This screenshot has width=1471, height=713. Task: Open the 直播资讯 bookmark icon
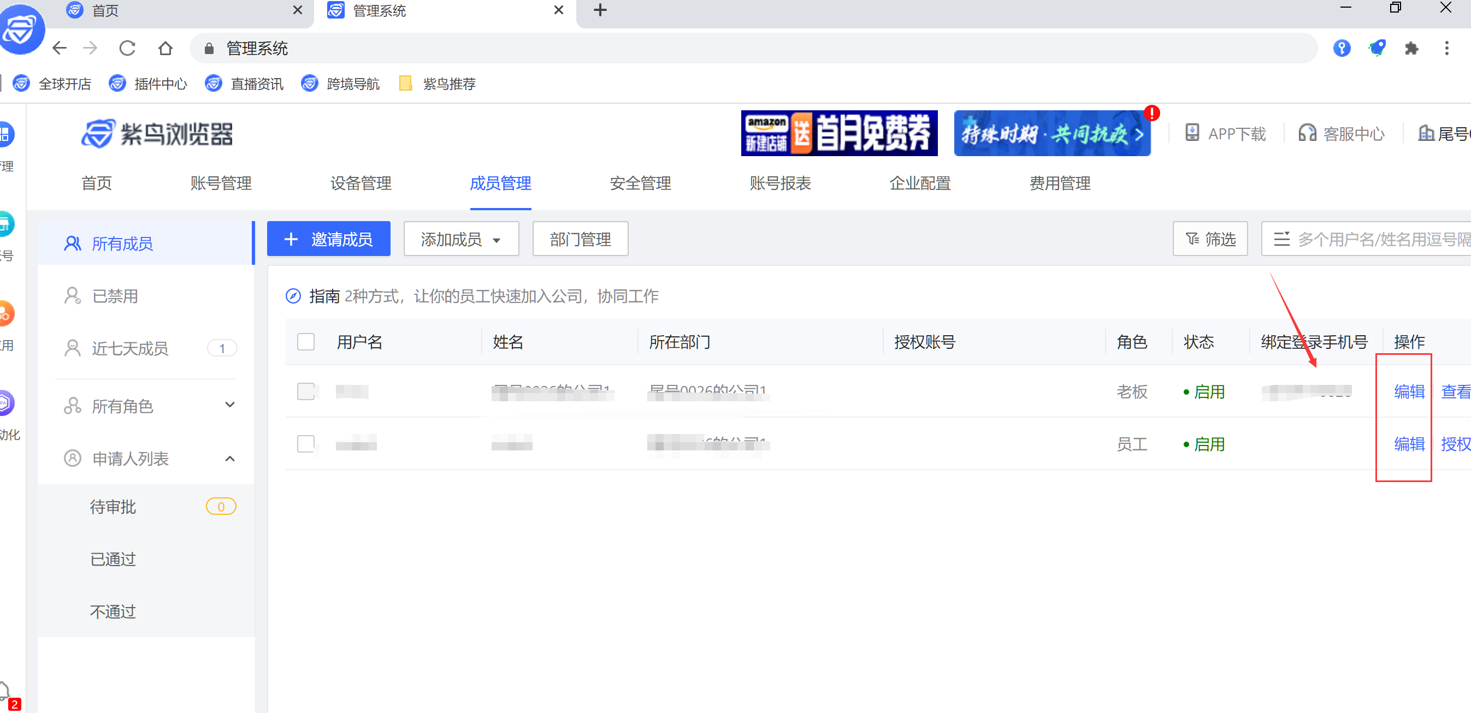click(x=212, y=84)
